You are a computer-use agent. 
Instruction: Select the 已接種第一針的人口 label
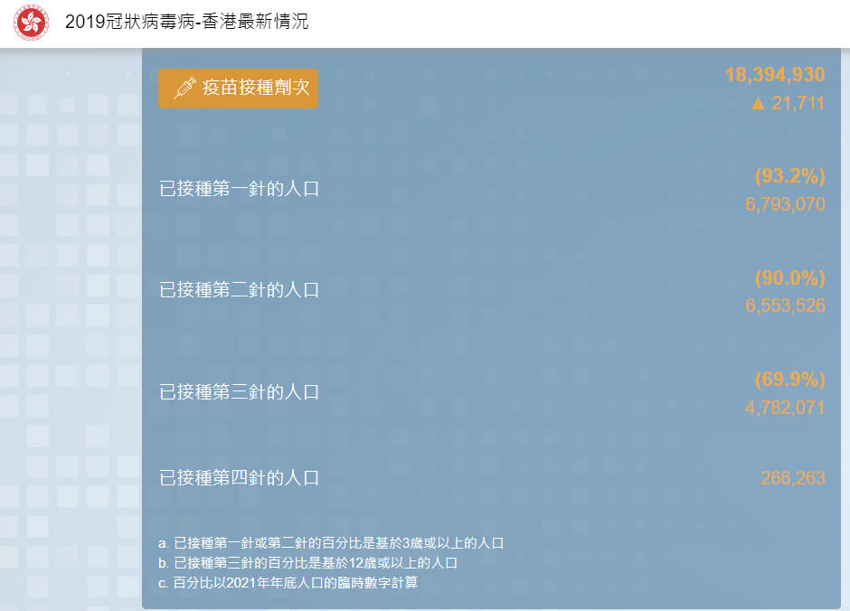point(239,189)
